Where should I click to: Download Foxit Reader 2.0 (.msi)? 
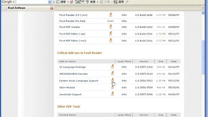[110, 15]
